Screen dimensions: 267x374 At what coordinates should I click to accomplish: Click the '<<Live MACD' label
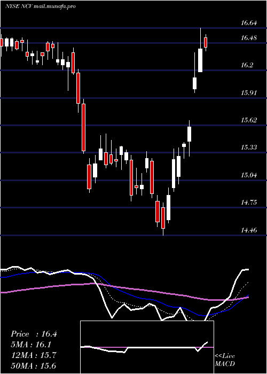click(x=225, y=360)
